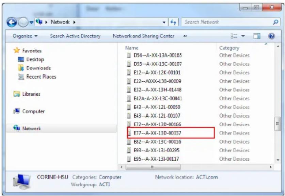Open the view options dropdown arrow
This screenshot has height=196, width=285.
click(243, 36)
